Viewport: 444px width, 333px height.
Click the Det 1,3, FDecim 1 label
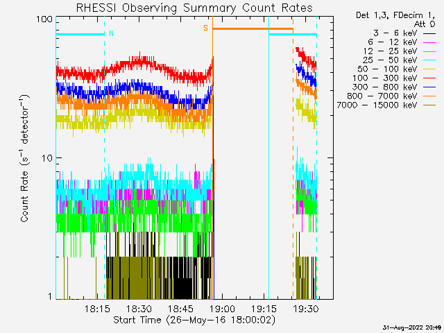[393, 15]
